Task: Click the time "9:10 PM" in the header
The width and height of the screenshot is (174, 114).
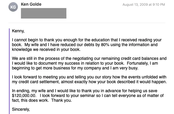Action: pyautogui.click(x=159, y=4)
